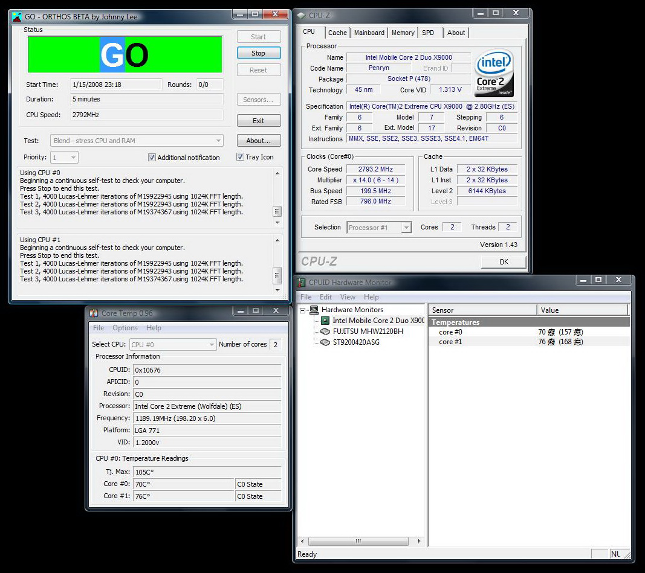Click the CPU #0 log scroll-up arrow
645x573 pixels.
pyautogui.click(x=277, y=173)
